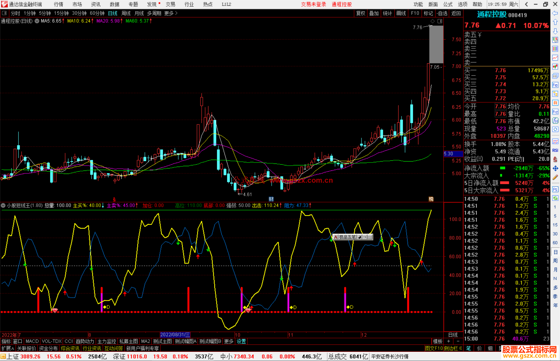Click the F12 sidebar icon
This screenshot has height=361, width=560.
click(x=555, y=112)
